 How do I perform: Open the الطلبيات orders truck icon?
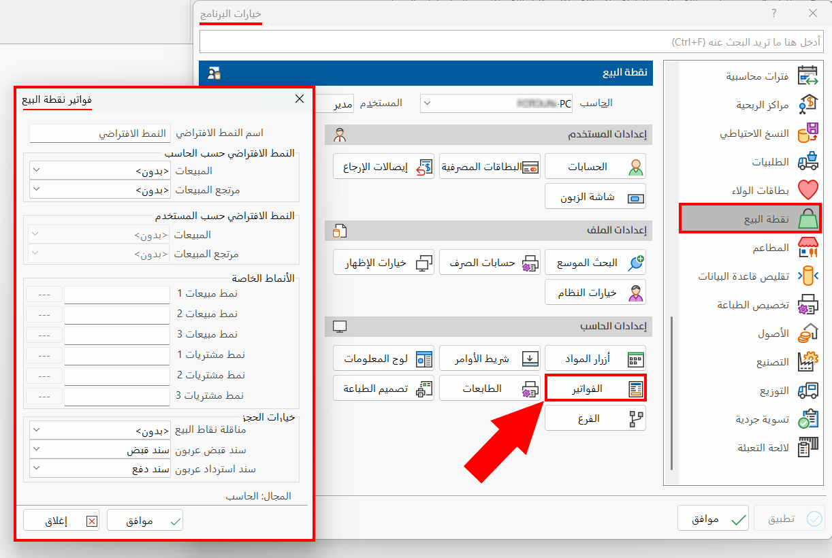[809, 161]
